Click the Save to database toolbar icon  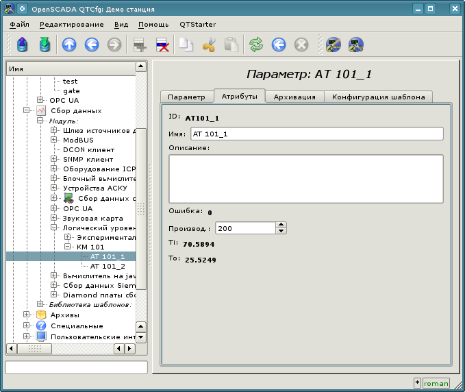(x=45, y=45)
